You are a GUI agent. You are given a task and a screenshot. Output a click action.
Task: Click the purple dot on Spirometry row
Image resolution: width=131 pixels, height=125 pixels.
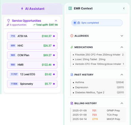click(54, 84)
